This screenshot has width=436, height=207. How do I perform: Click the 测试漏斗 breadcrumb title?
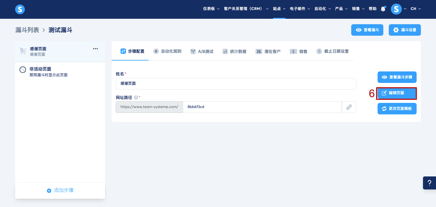[x=60, y=30]
